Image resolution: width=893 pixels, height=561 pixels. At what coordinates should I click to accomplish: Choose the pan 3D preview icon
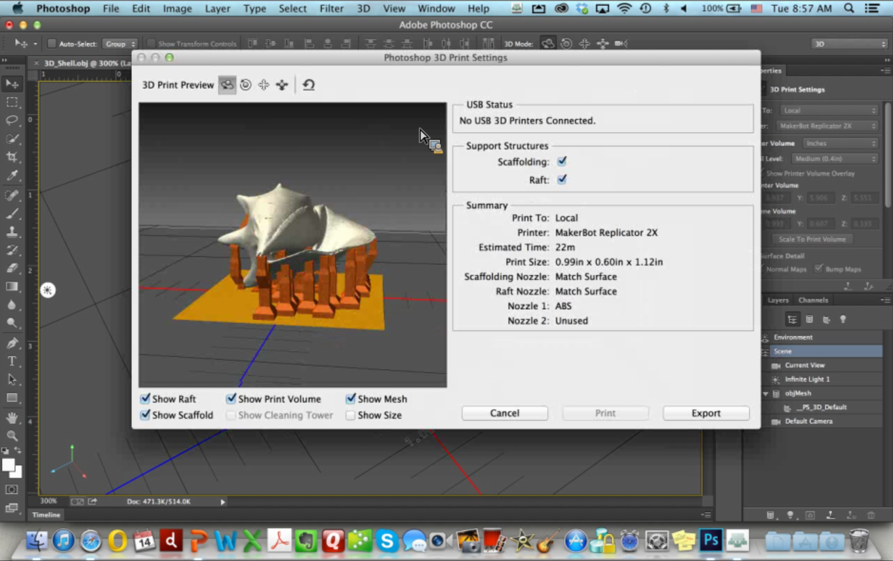264,85
